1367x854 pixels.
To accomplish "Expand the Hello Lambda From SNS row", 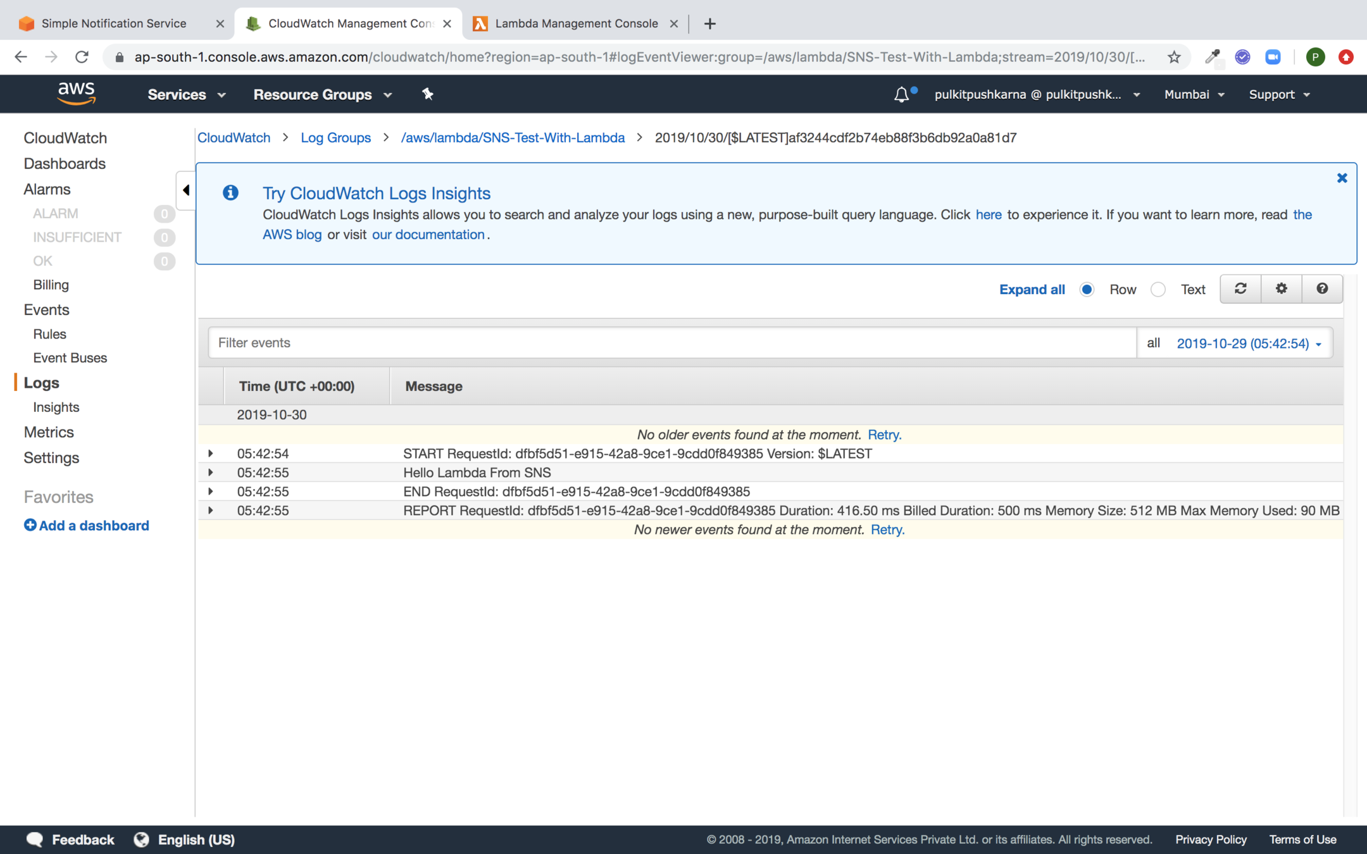I will pyautogui.click(x=211, y=473).
